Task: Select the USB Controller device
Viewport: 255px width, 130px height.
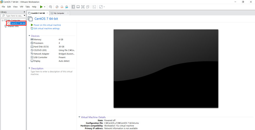Action: 53,57
